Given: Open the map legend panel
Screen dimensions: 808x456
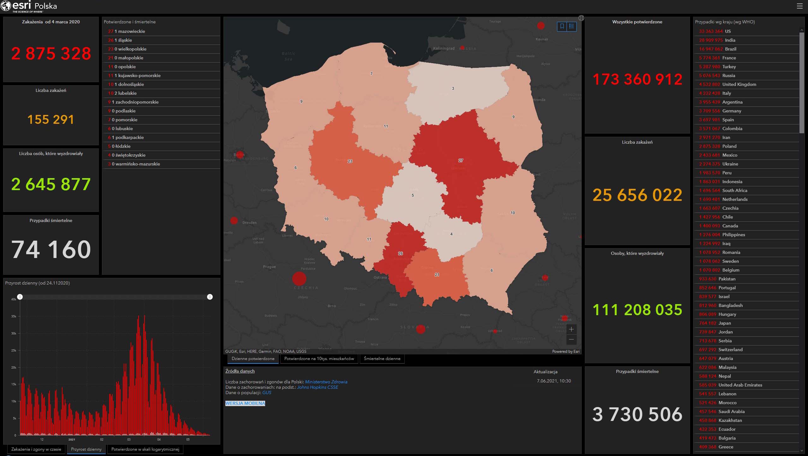Looking at the screenshot, I should coord(572,26).
